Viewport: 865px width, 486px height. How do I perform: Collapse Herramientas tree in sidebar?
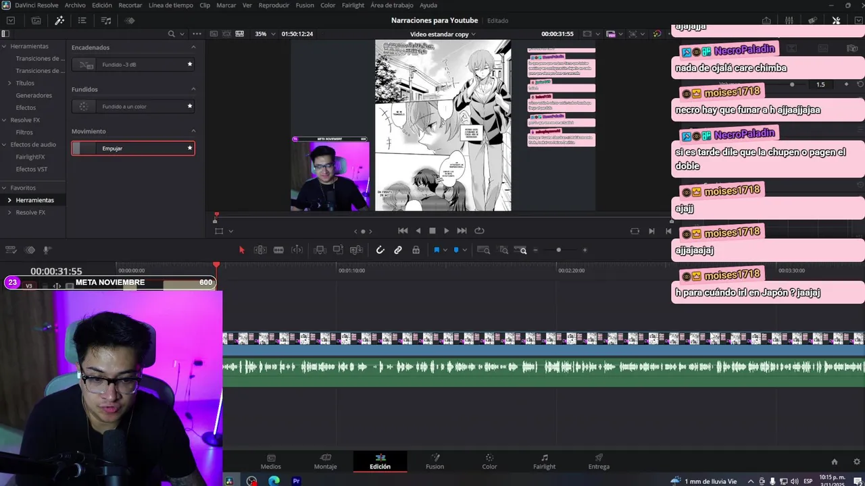coord(4,47)
